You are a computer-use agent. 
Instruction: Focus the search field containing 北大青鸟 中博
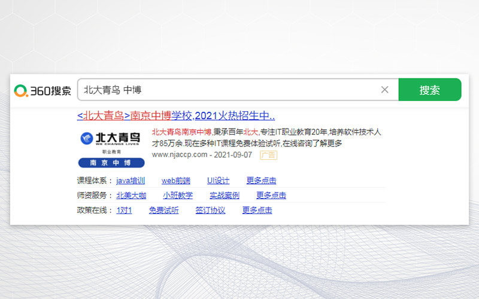coord(238,90)
